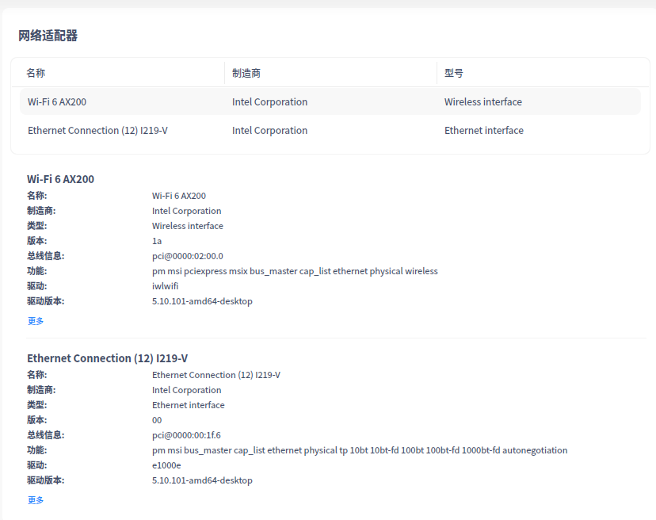The image size is (656, 520).
Task: Click the version value 1a
Action: tap(157, 241)
